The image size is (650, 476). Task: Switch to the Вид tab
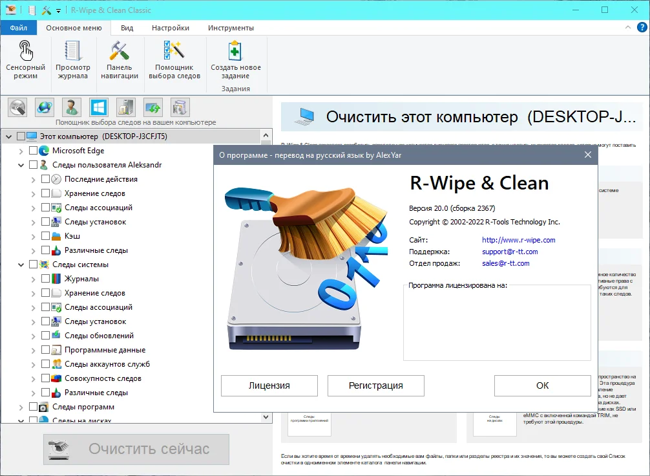tap(127, 28)
